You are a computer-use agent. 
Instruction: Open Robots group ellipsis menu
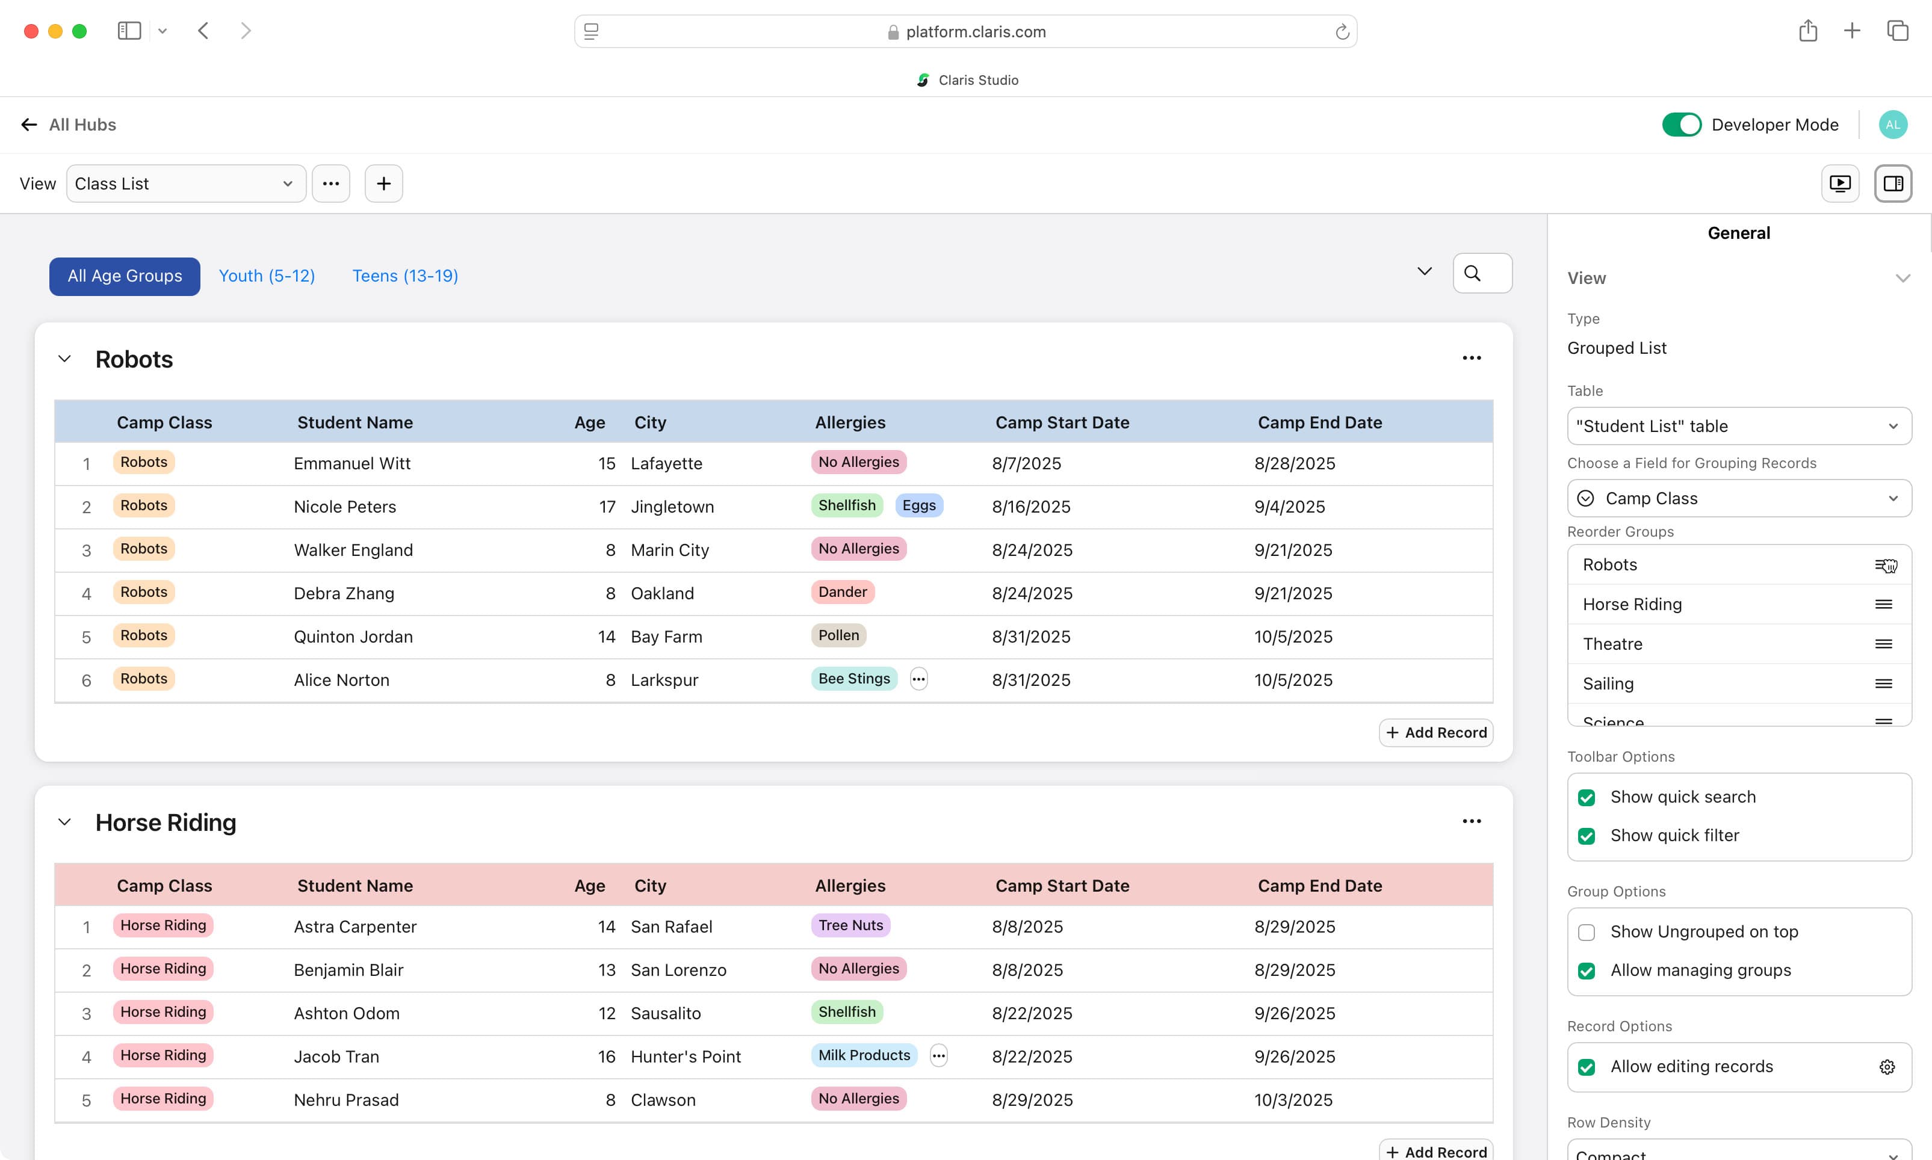(x=1472, y=358)
